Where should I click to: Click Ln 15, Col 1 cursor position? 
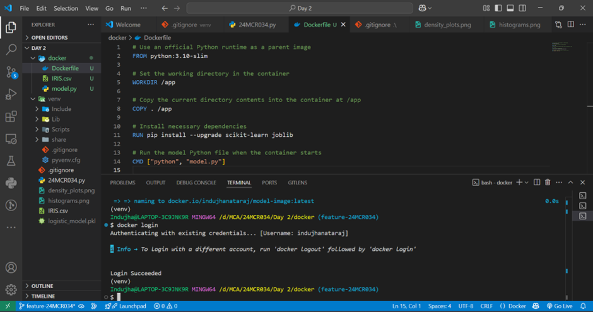406,306
